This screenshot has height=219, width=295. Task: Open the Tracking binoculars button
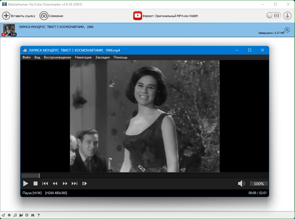pos(44,16)
